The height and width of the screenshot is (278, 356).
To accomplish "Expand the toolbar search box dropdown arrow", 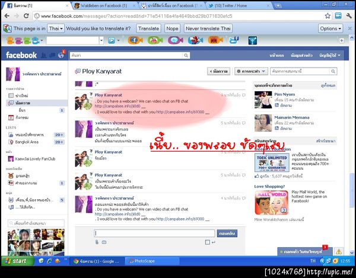I will pos(101,40).
